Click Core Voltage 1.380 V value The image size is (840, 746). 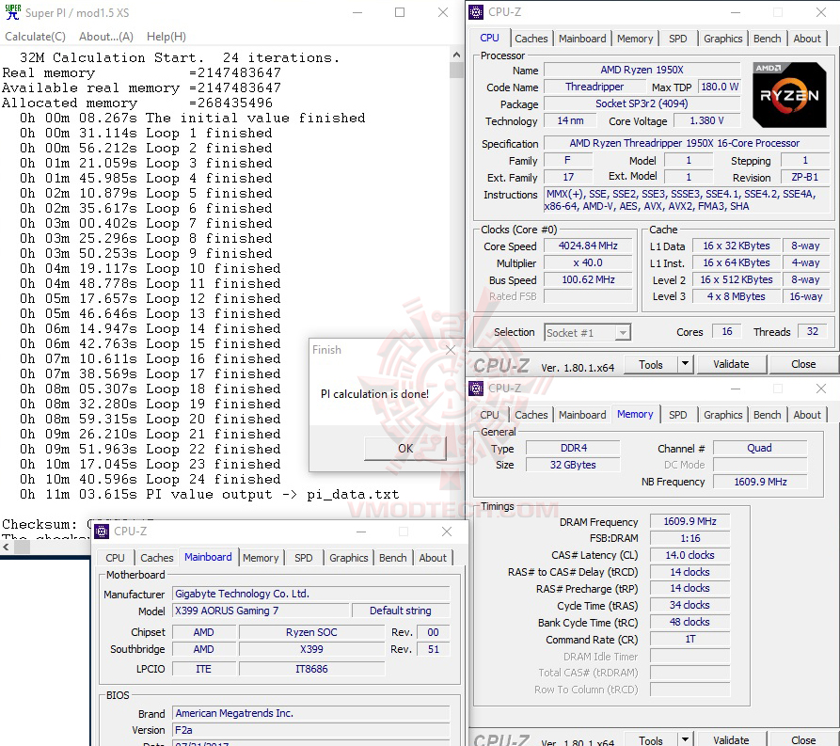point(706,121)
